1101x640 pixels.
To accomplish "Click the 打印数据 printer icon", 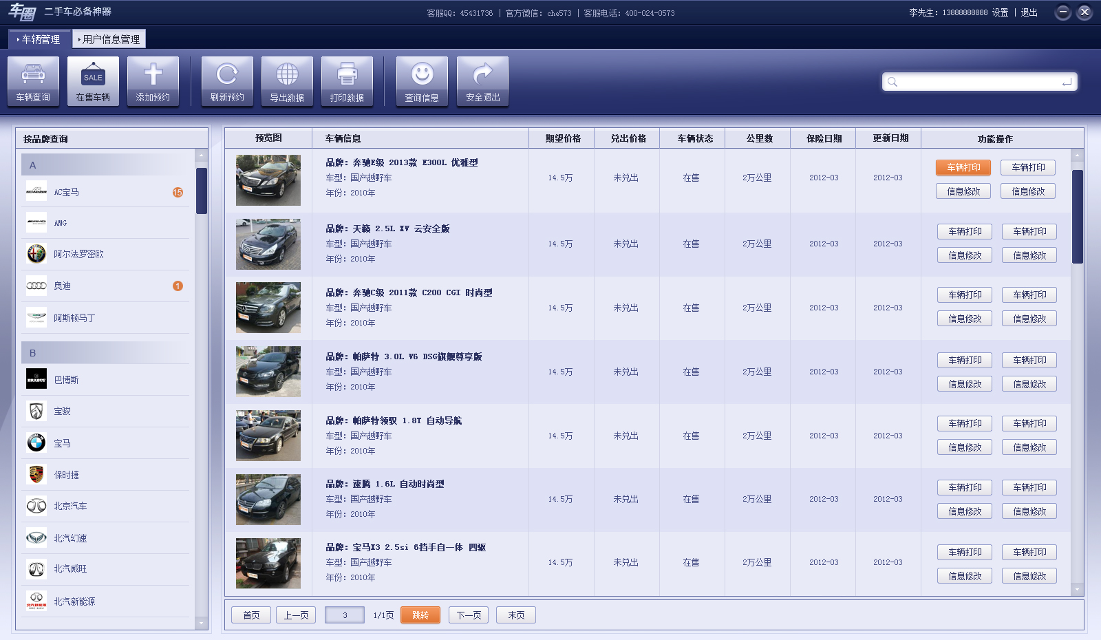I will 347,81.
